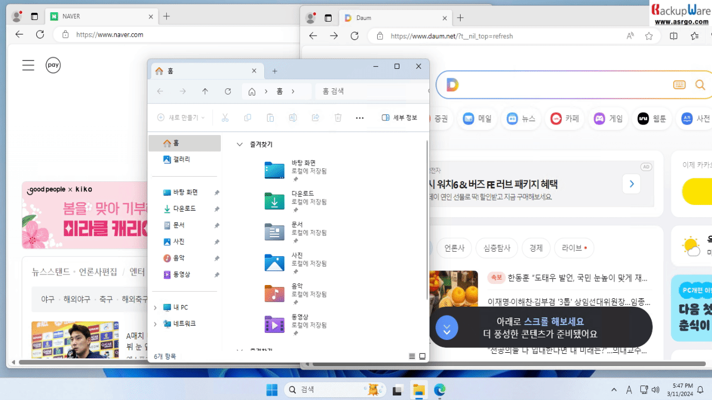Open the 새로 만들기 dropdown
This screenshot has height=400, width=712.
click(x=181, y=118)
